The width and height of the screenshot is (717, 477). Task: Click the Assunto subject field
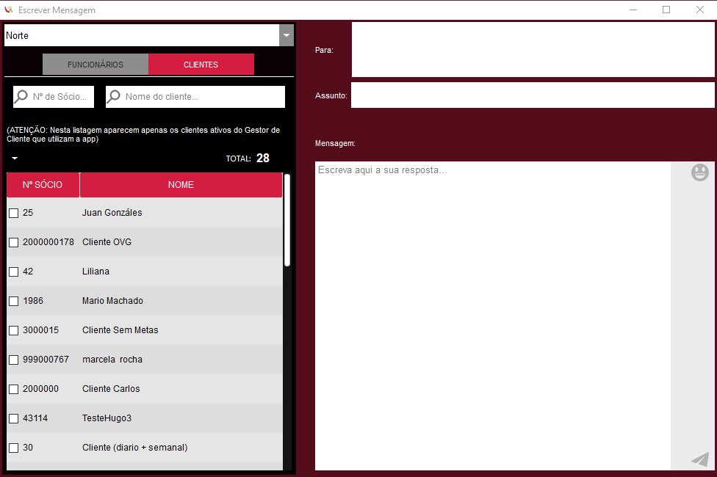533,95
